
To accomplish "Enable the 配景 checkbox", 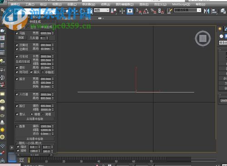I will click(x=17, y=126).
